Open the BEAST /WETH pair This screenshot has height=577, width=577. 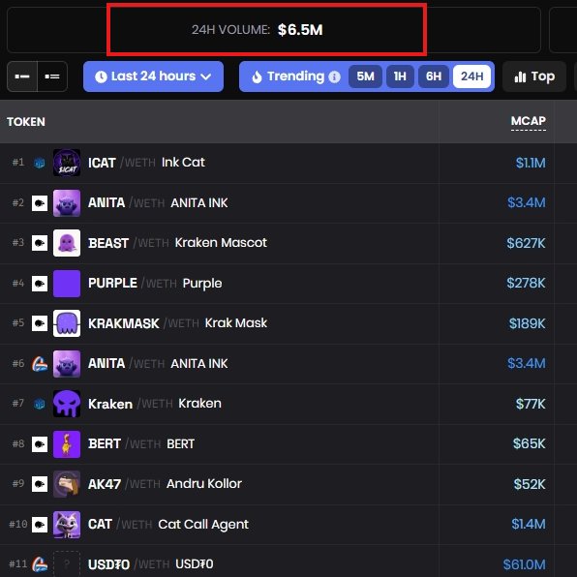129,243
